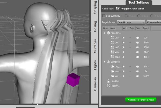Subtract selection from Veil1 with minus
The width and height of the screenshot is (161, 108).
(130, 38)
